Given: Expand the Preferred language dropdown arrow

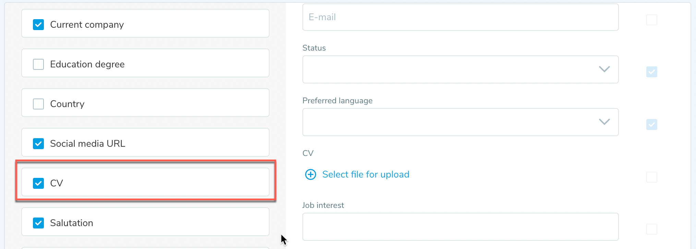Looking at the screenshot, I should [604, 122].
